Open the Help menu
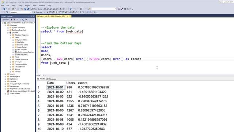This screenshot has height=132, width=234. (49, 5)
